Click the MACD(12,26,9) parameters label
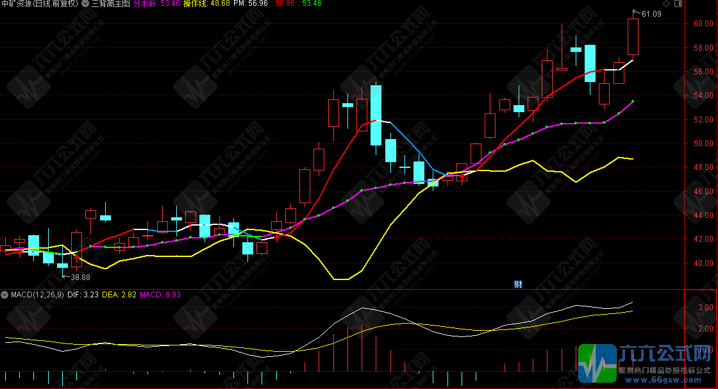 (x=37, y=295)
